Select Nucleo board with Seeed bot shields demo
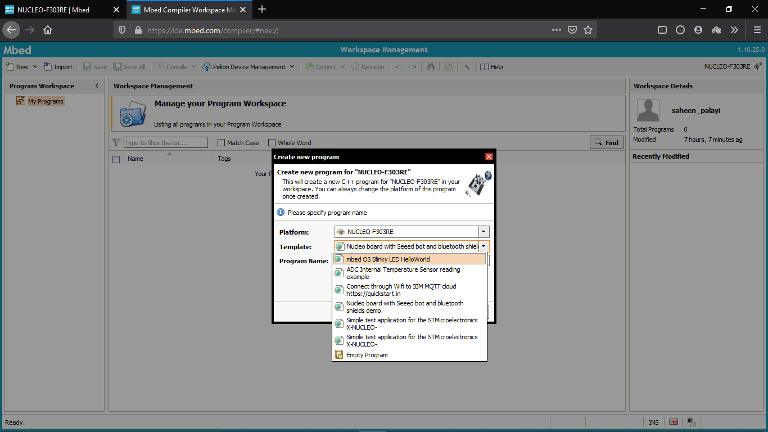768x432 pixels. [x=409, y=307]
